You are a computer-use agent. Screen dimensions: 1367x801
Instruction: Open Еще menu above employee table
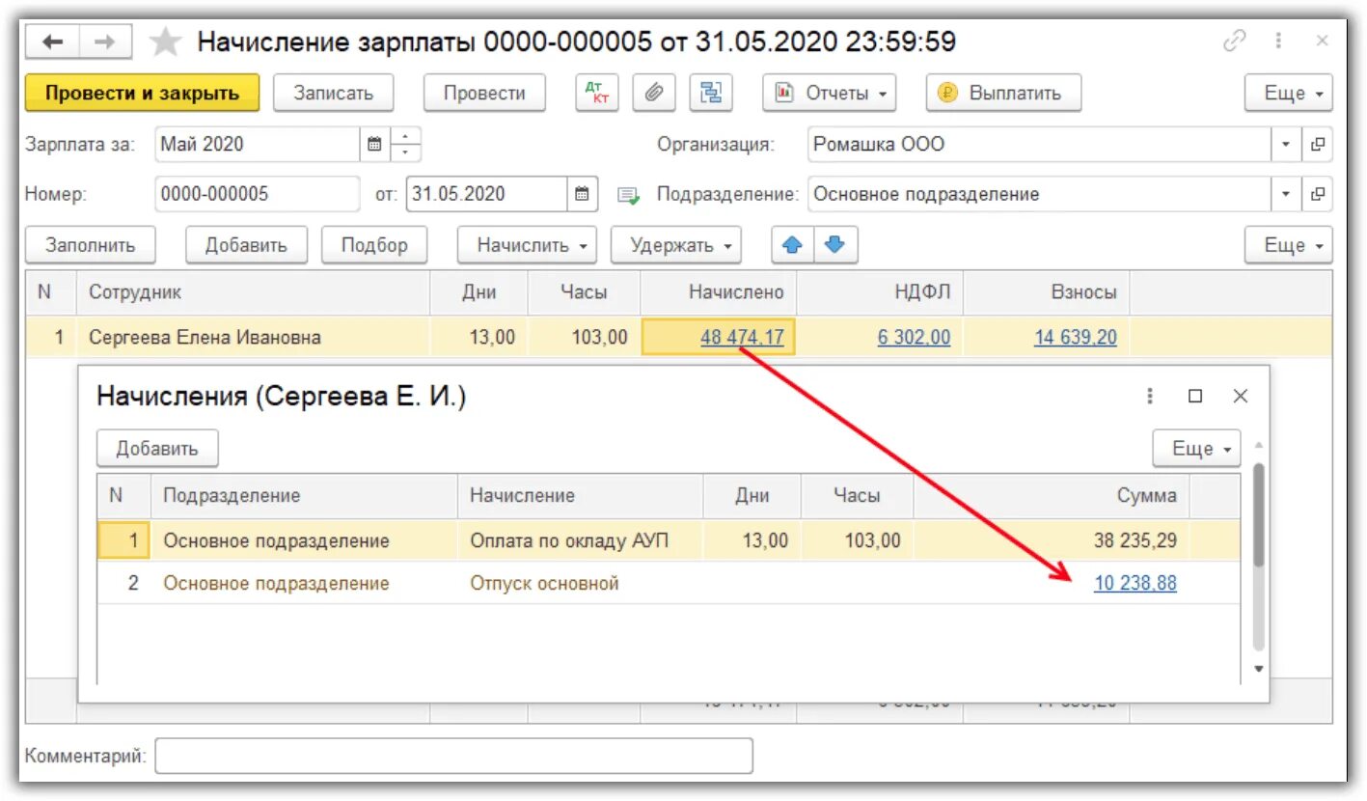click(x=1288, y=245)
